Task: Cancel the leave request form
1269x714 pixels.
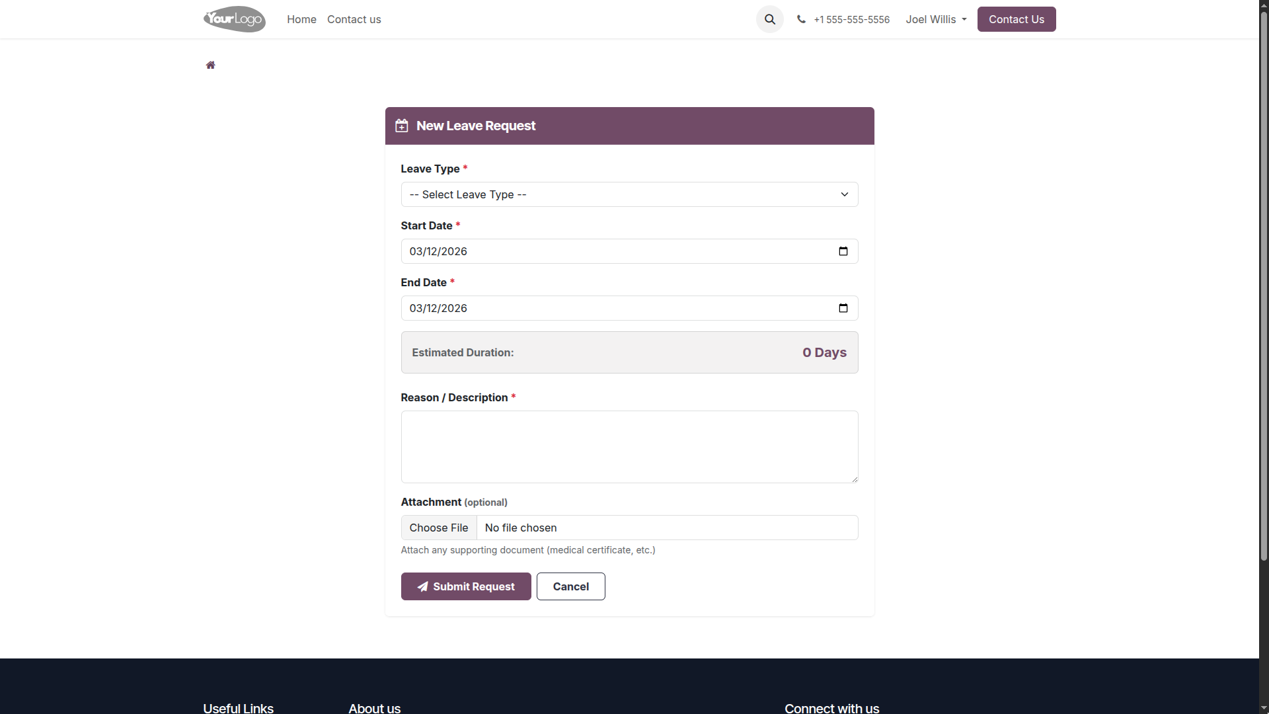Action: click(570, 586)
